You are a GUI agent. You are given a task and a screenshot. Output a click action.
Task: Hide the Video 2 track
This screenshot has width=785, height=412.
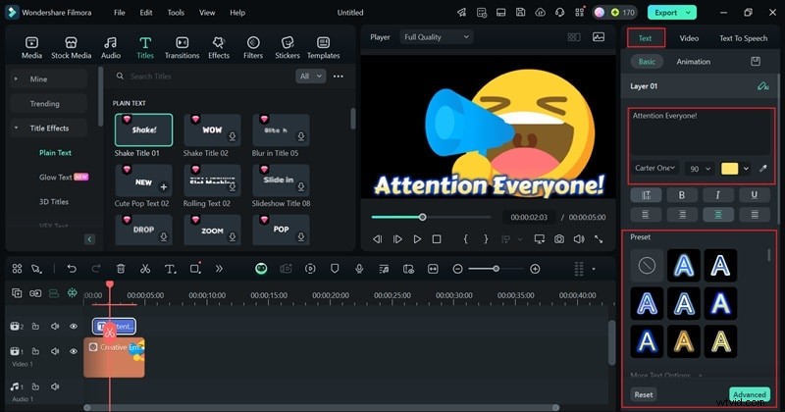tap(74, 326)
